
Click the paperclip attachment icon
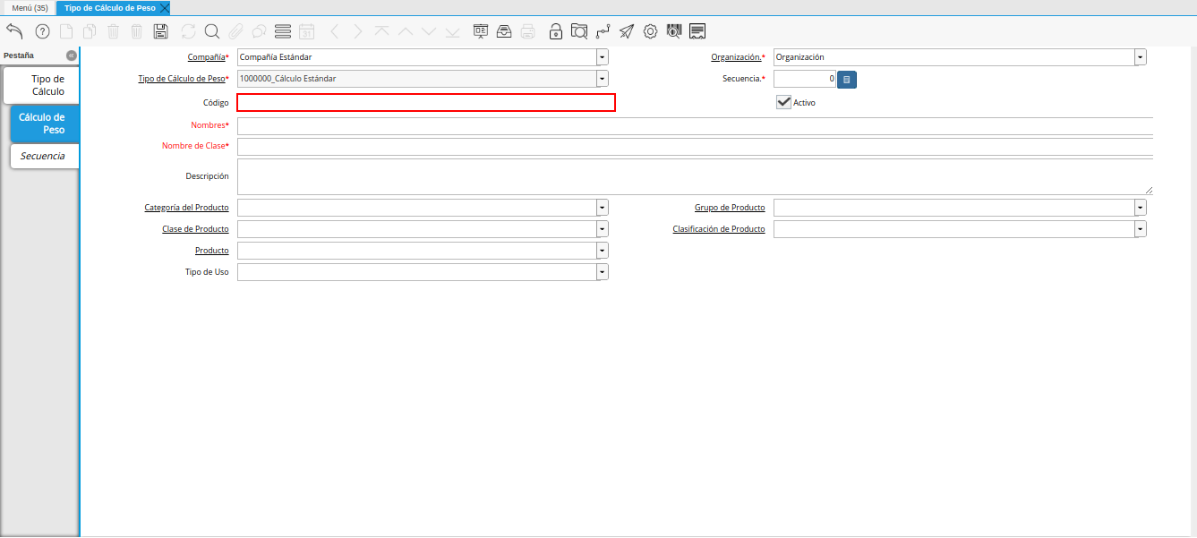click(235, 31)
